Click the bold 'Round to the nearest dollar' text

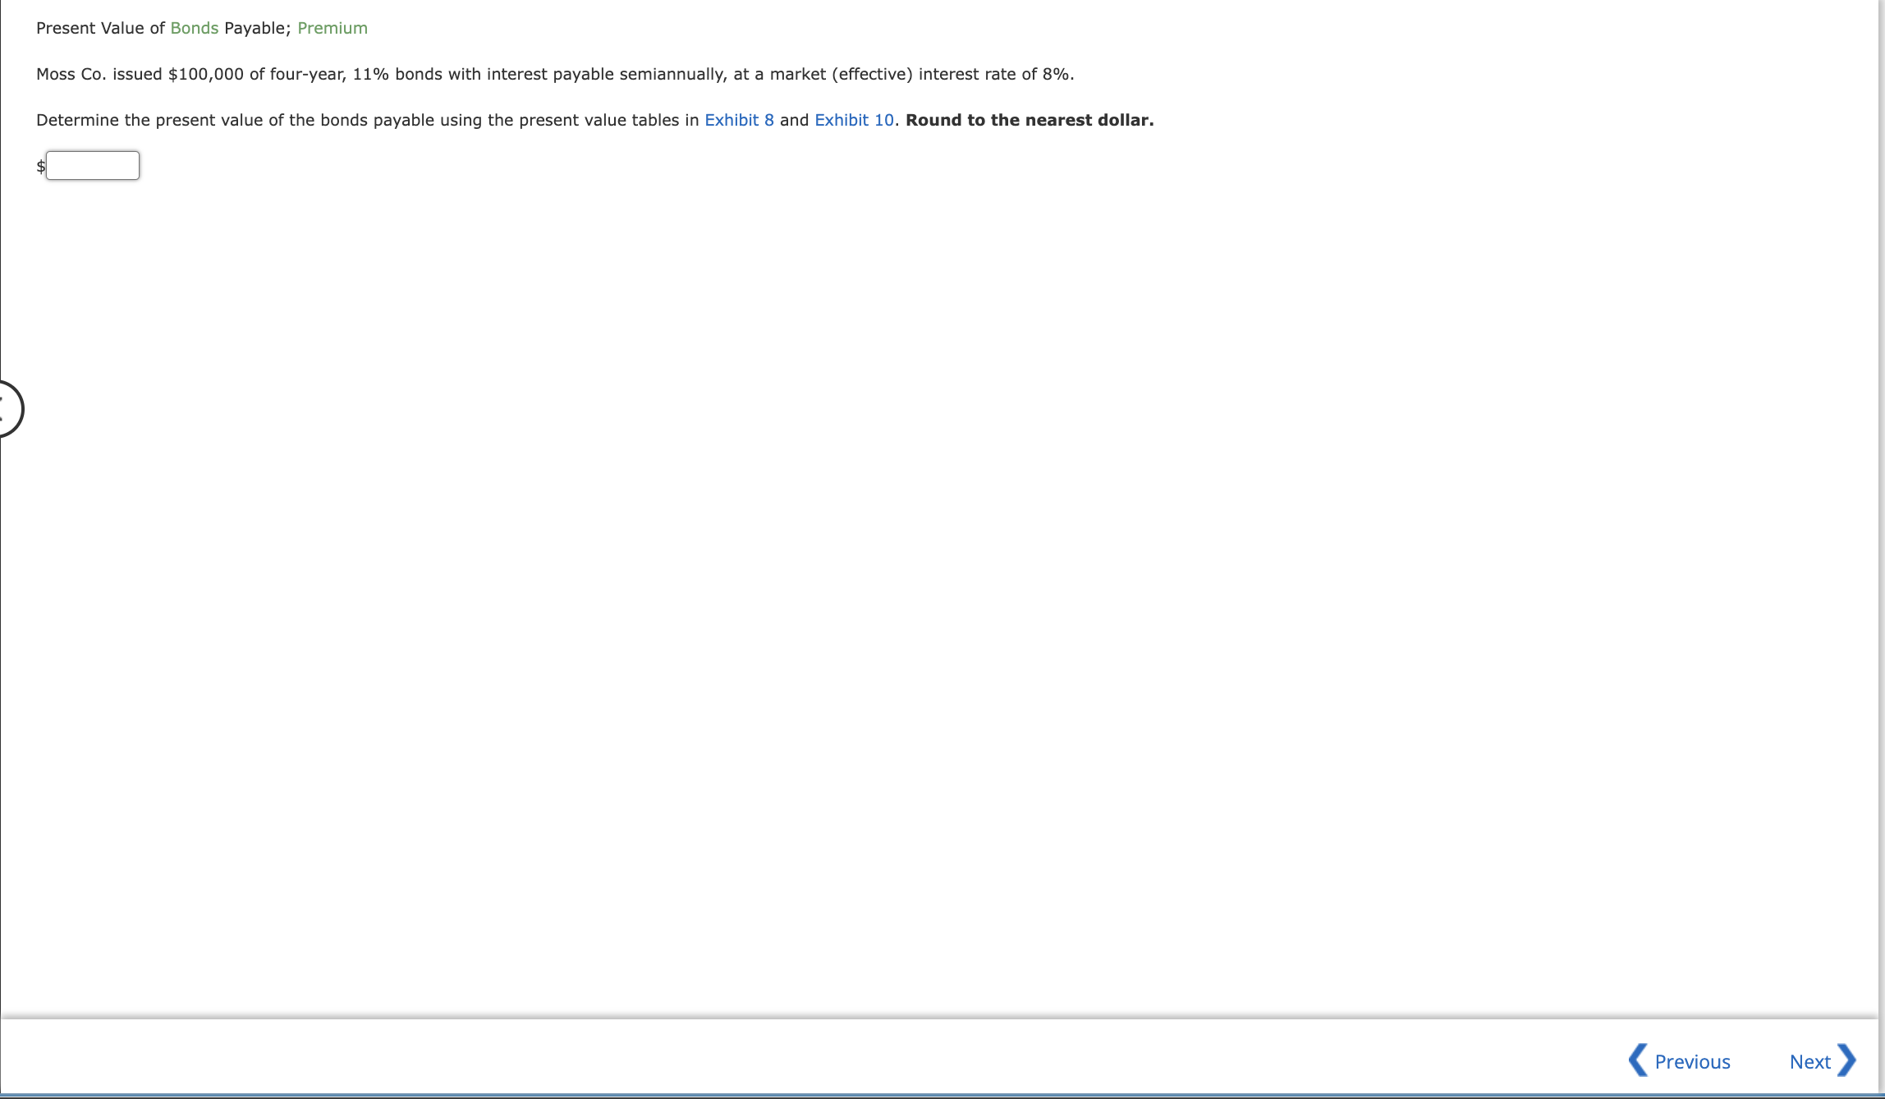point(1029,120)
